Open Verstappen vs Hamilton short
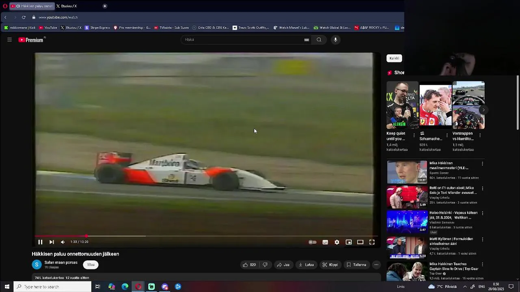This screenshot has width=520, height=292. click(468, 105)
